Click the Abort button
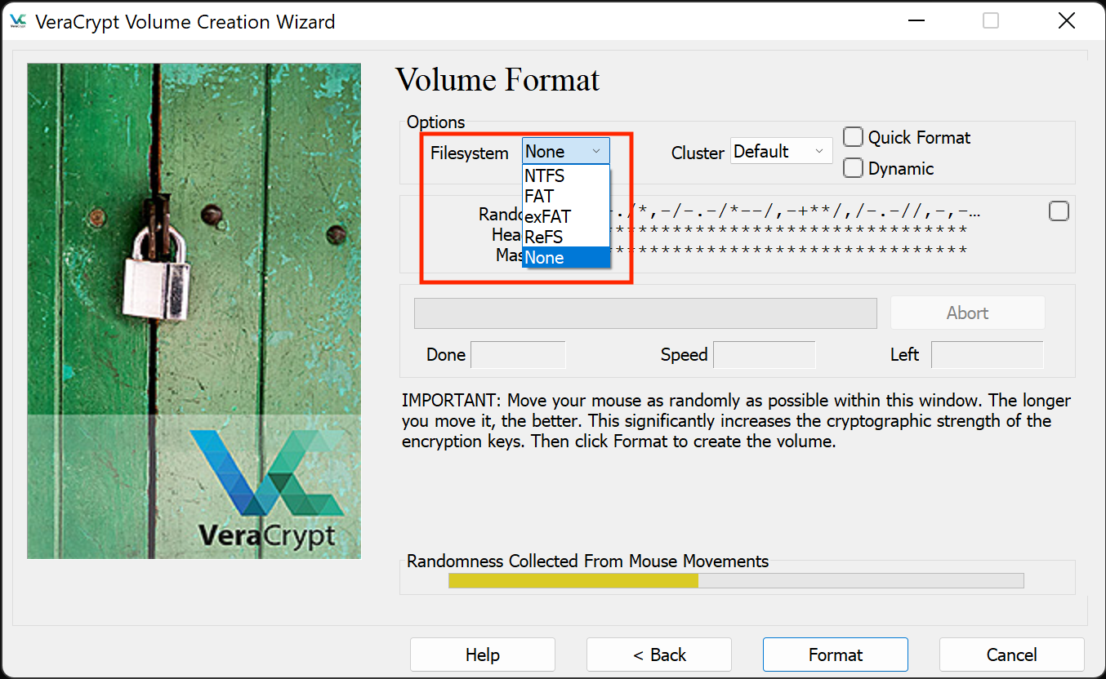This screenshot has width=1106, height=679. click(x=967, y=313)
